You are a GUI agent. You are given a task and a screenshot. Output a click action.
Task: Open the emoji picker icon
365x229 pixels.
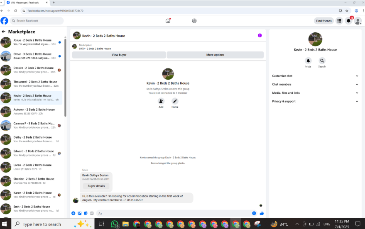point(254,213)
